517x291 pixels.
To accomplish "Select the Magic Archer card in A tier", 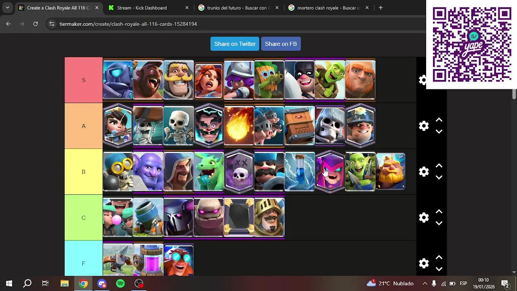I will pos(118,126).
